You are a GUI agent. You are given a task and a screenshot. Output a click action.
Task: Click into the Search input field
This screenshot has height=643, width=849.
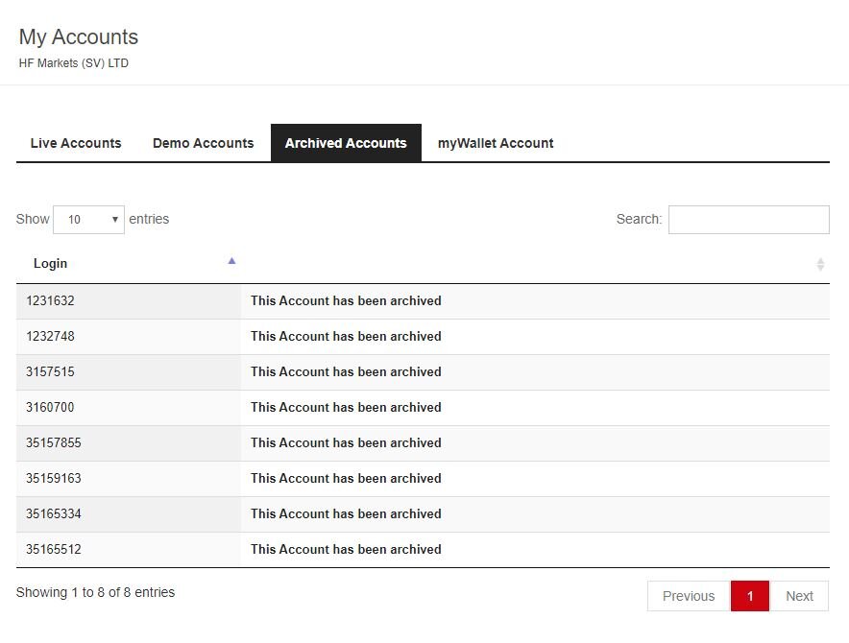[x=749, y=220]
